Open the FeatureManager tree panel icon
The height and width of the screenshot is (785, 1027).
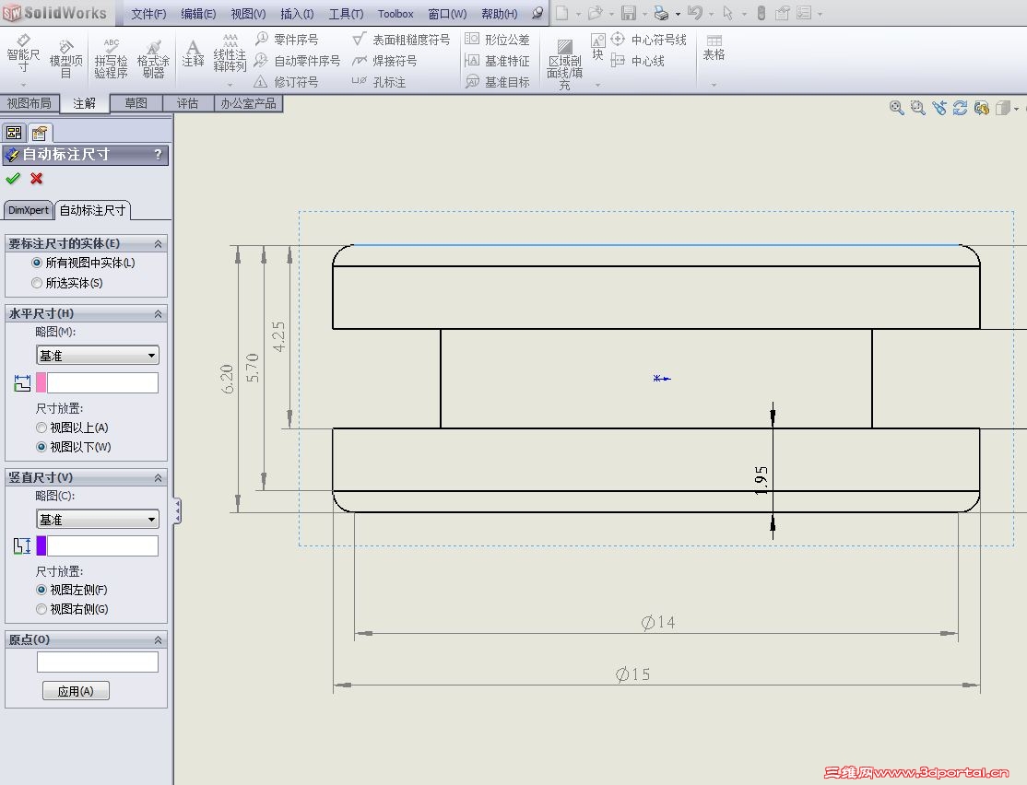pyautogui.click(x=14, y=134)
